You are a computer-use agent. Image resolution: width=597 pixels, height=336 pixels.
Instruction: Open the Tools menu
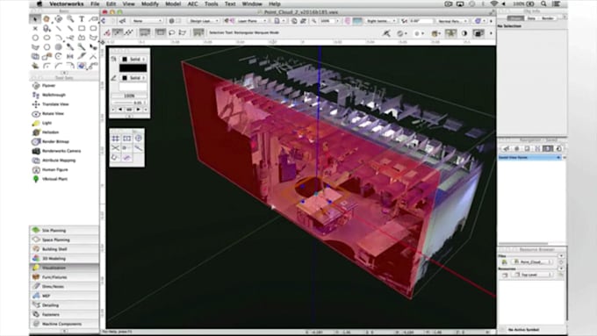point(211,4)
